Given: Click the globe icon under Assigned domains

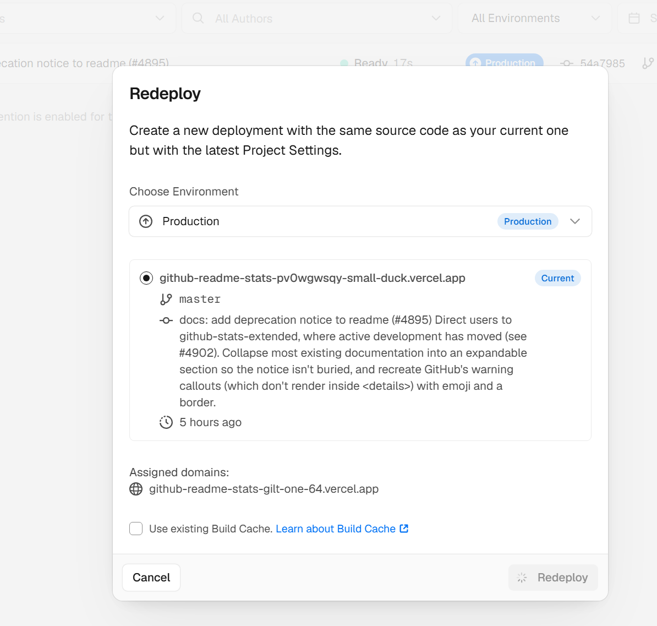Looking at the screenshot, I should click(x=136, y=489).
